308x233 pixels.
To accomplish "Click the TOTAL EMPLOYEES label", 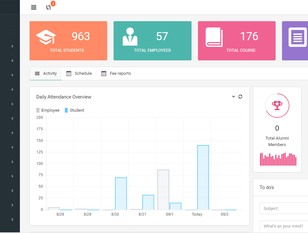I will [x=152, y=50].
